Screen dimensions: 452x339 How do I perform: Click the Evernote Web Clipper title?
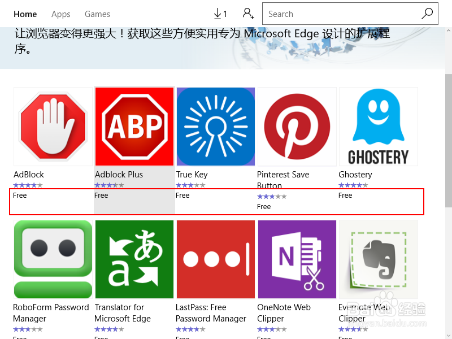pyautogui.click(x=364, y=313)
